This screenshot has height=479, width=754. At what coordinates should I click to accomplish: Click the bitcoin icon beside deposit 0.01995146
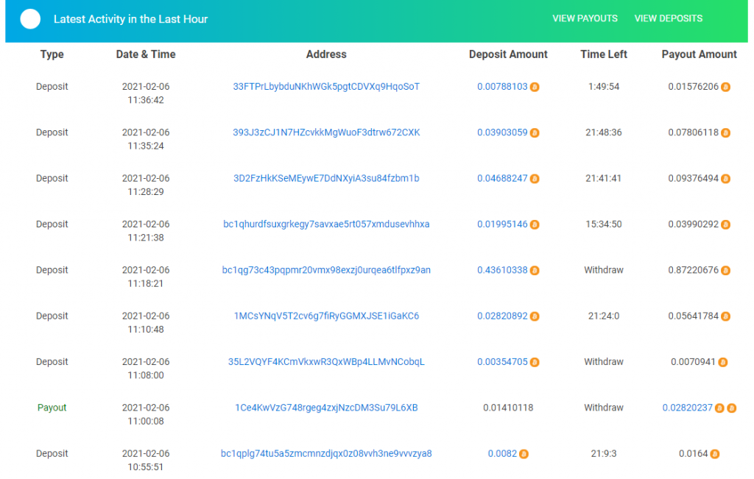[535, 224]
